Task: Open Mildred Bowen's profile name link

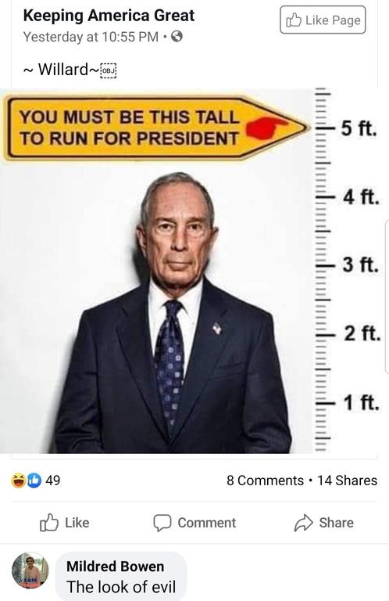Action: (115, 566)
